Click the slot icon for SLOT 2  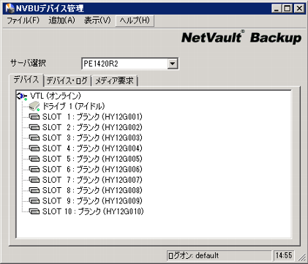[34, 127]
